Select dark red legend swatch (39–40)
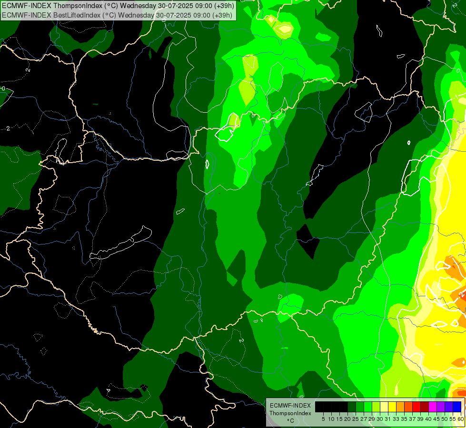The width and height of the screenshot is (466, 428). 425,407
